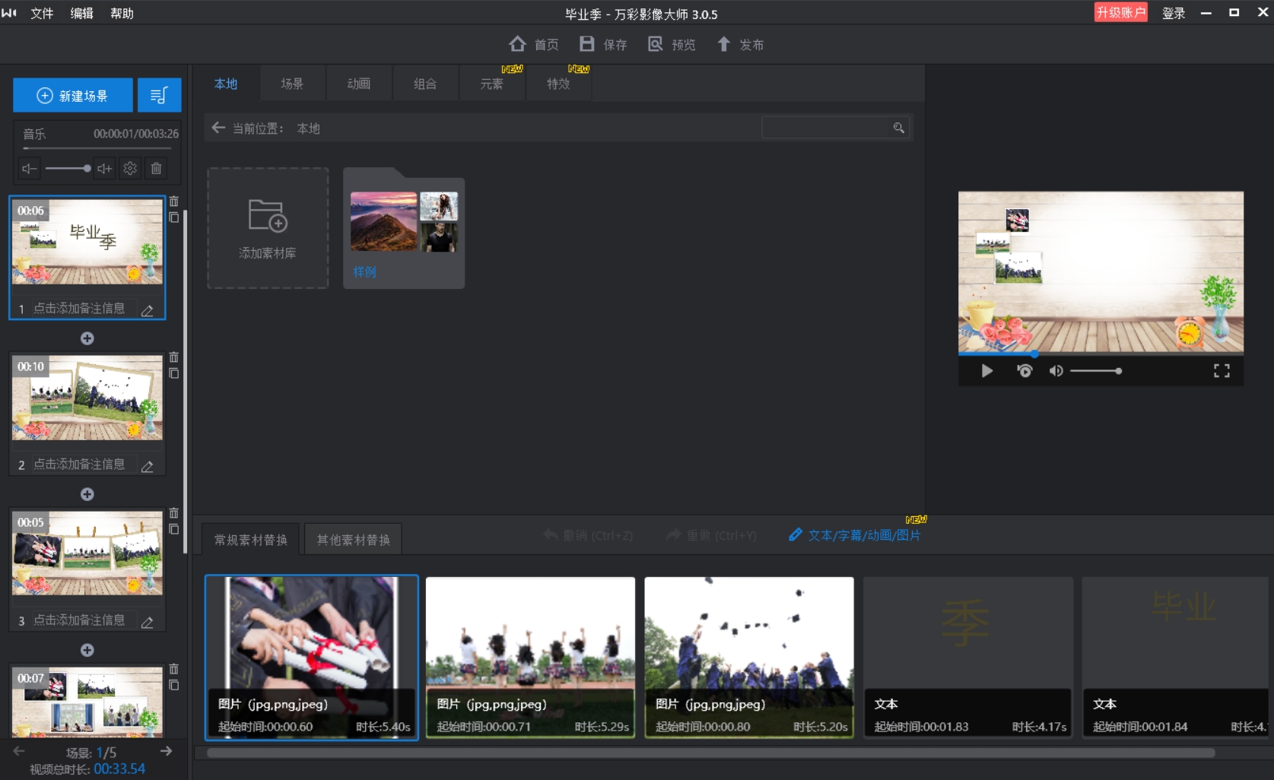Publish video via 发布 button

tap(740, 44)
